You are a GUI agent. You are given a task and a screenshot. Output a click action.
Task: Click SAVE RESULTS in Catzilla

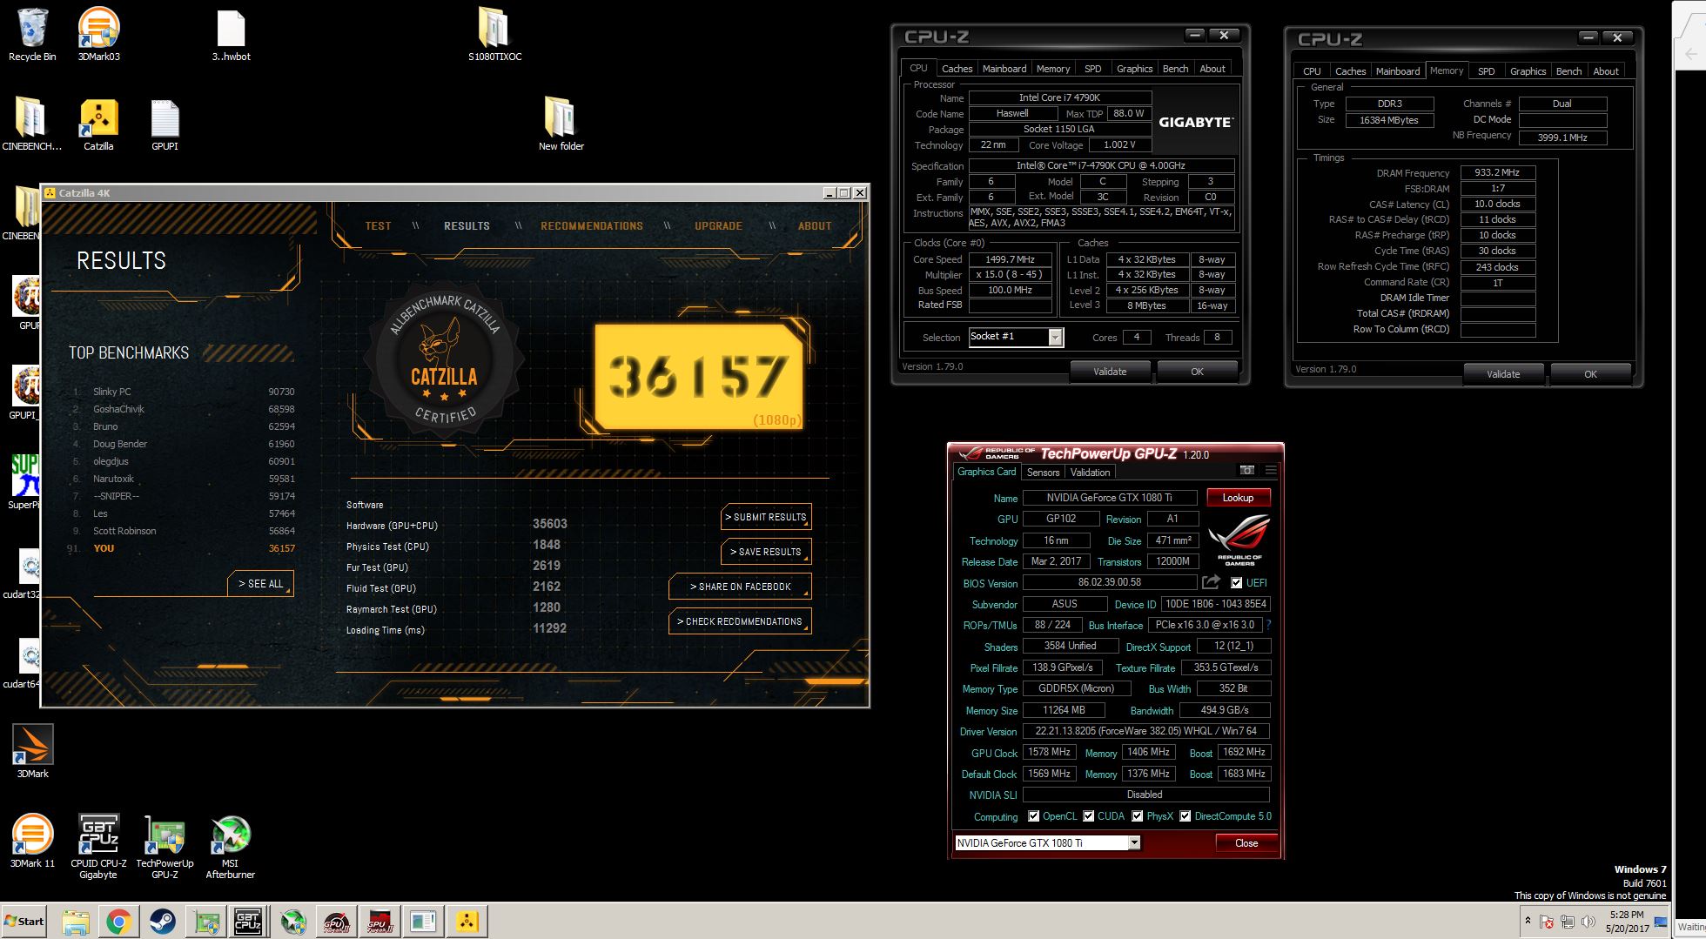pyautogui.click(x=766, y=552)
